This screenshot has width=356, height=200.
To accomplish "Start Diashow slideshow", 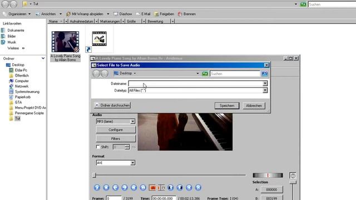I will 123,14.
